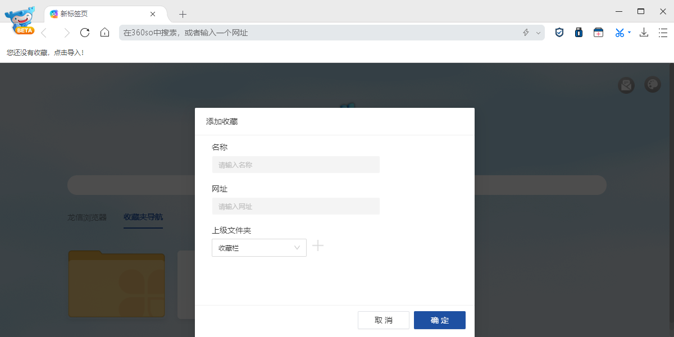Click the 请输入名称 input field
This screenshot has width=674, height=337.
coord(296,164)
